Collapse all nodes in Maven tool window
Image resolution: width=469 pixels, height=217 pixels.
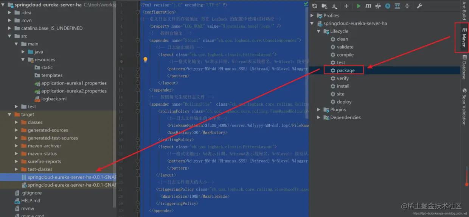407,6
